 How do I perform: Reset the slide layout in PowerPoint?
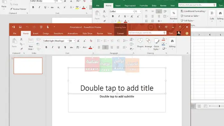(x=38, y=44)
